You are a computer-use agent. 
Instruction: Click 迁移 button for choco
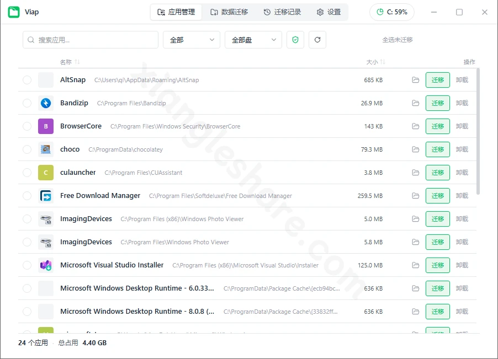click(x=438, y=149)
